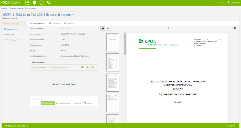Select fourth page thumbnail
The width and height of the screenshot is (241, 128).
(x=113, y=103)
